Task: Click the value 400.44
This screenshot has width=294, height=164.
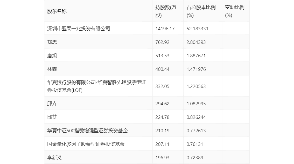Action: click(x=162, y=69)
